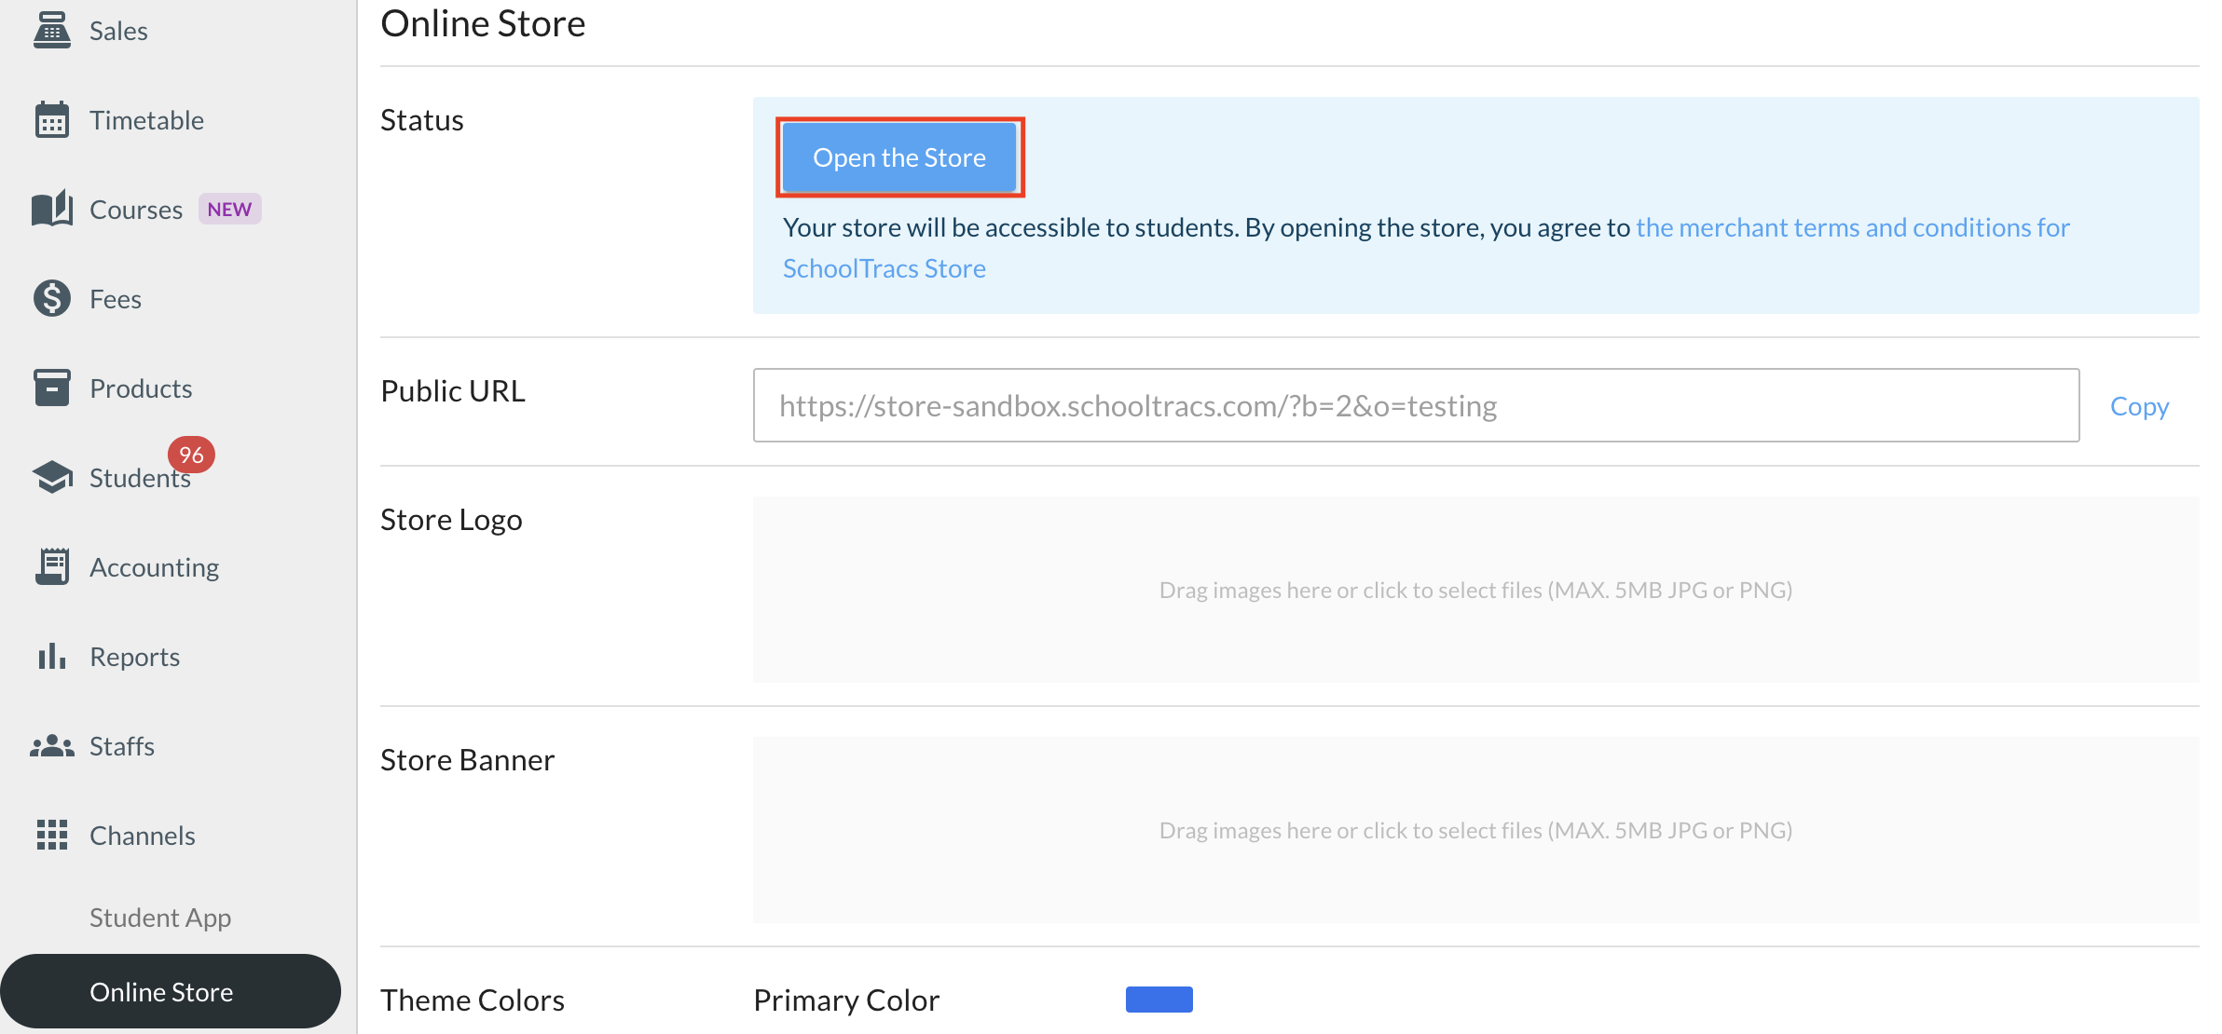This screenshot has width=2222, height=1034.
Task: Go to Student App in sidebar
Action: pos(160,918)
